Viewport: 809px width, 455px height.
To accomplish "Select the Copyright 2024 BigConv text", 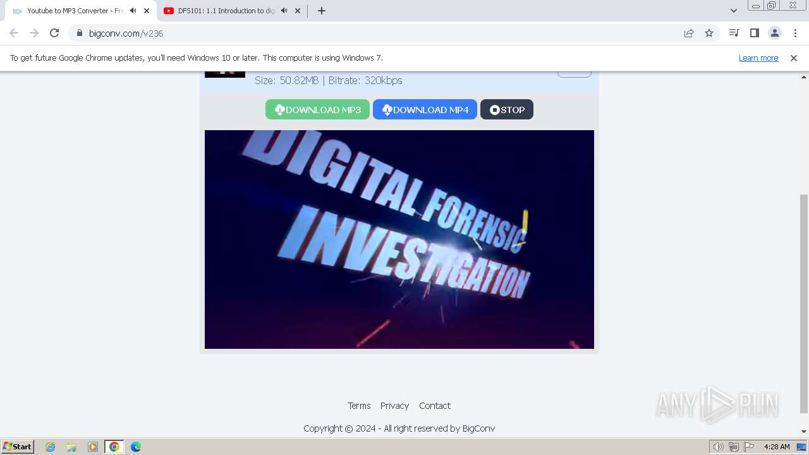I will [x=399, y=428].
